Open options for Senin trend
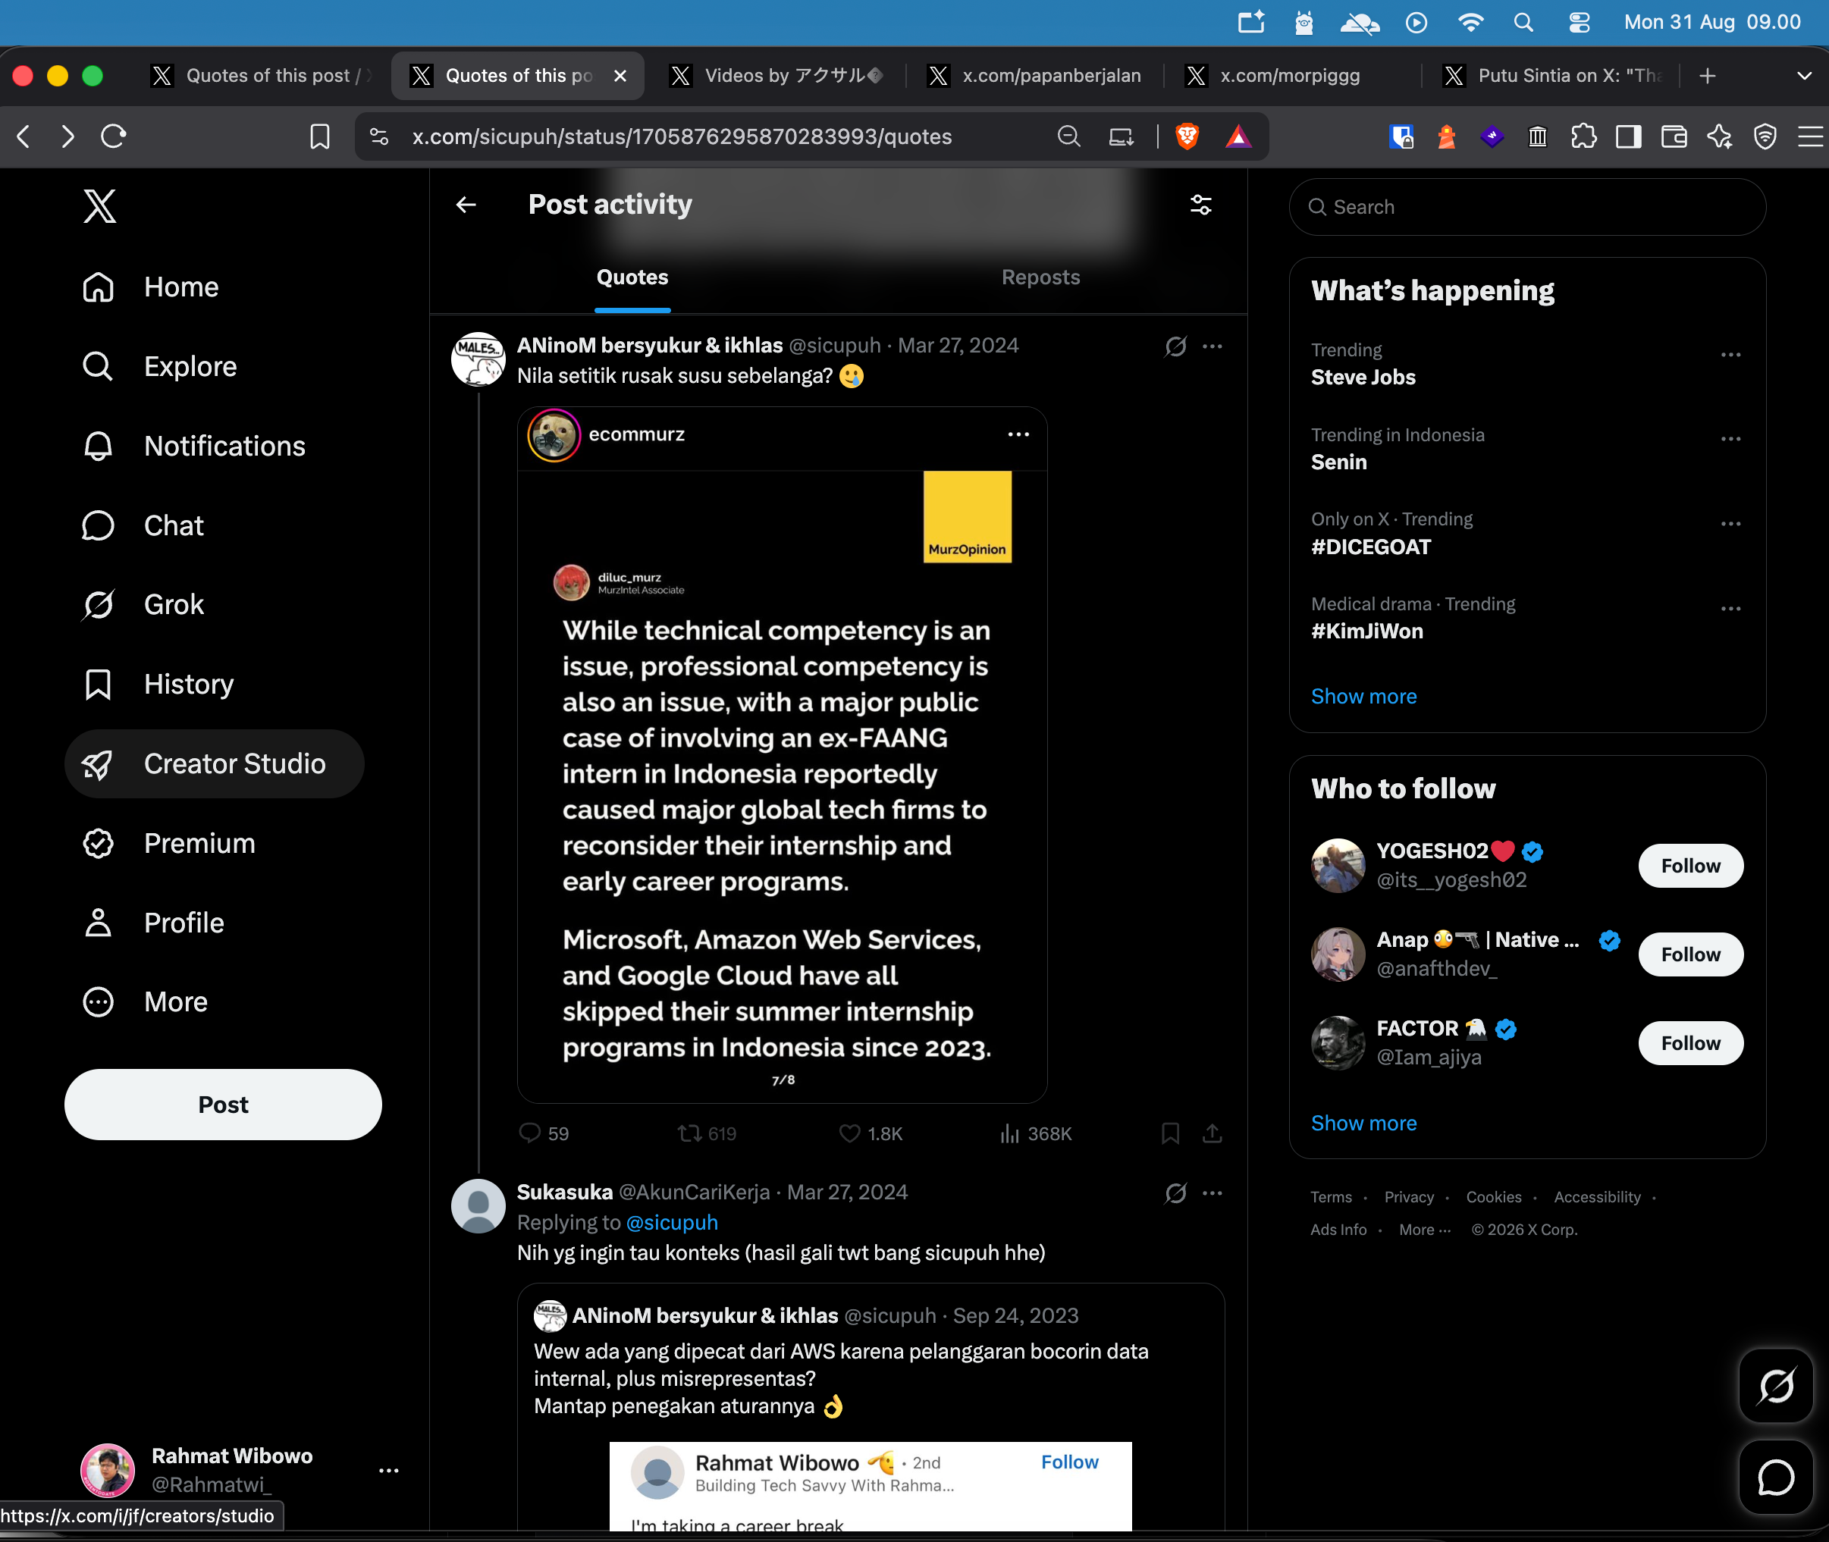Screen dimensions: 1829x1542 point(1730,439)
